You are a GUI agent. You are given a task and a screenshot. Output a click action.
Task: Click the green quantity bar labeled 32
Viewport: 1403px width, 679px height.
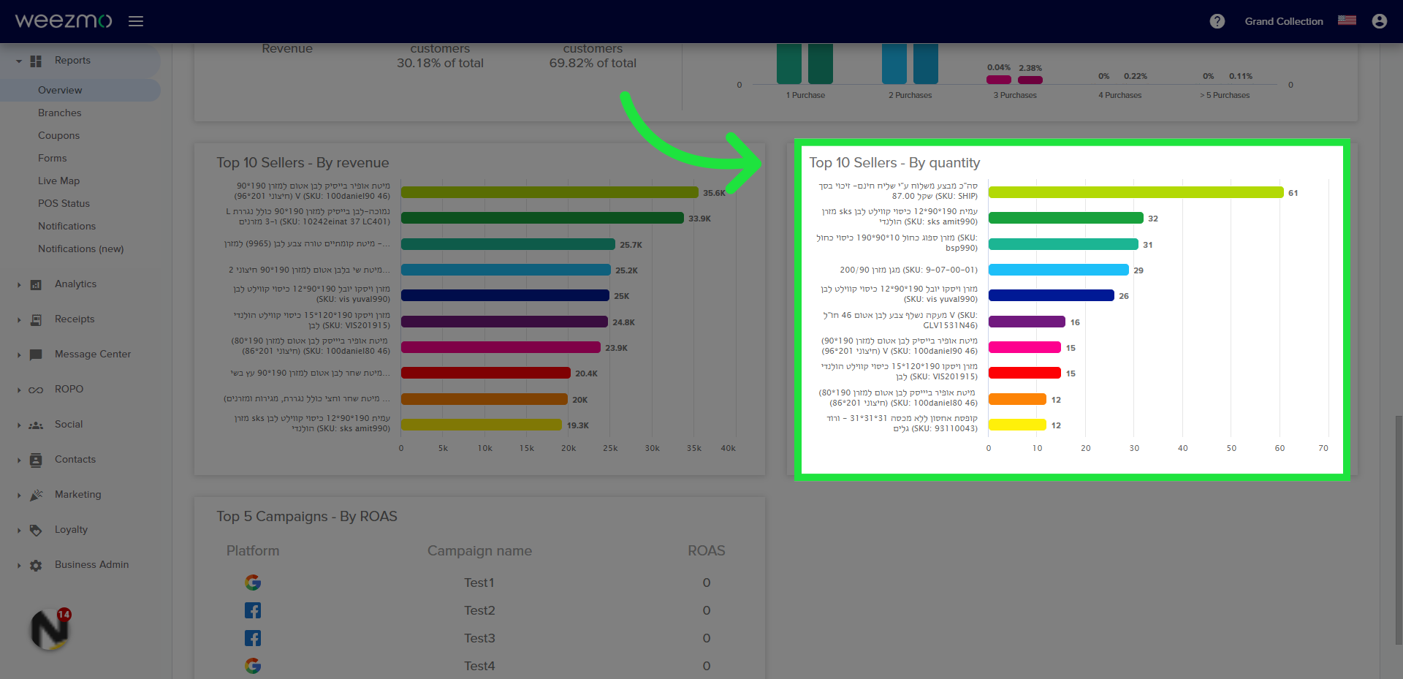(x=1066, y=218)
